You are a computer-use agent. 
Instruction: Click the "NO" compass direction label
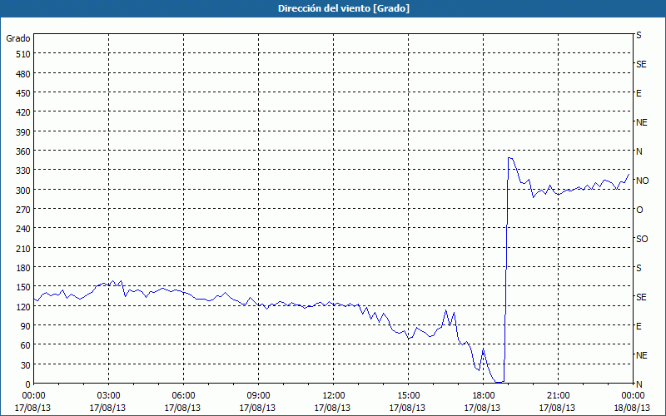click(x=642, y=181)
